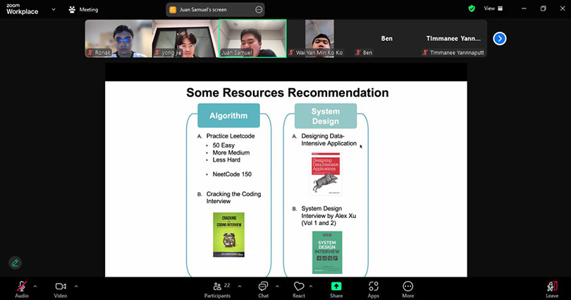Click the Leave meeting button

552,287
